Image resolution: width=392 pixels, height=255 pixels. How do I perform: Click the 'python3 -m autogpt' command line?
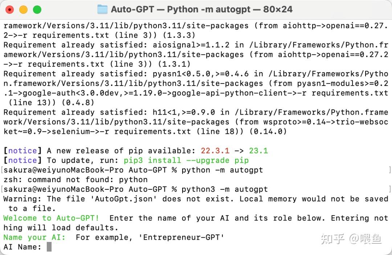coord(225,189)
